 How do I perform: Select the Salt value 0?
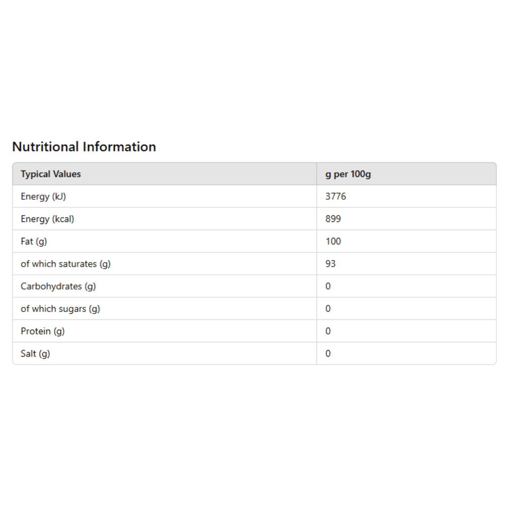[328, 354]
